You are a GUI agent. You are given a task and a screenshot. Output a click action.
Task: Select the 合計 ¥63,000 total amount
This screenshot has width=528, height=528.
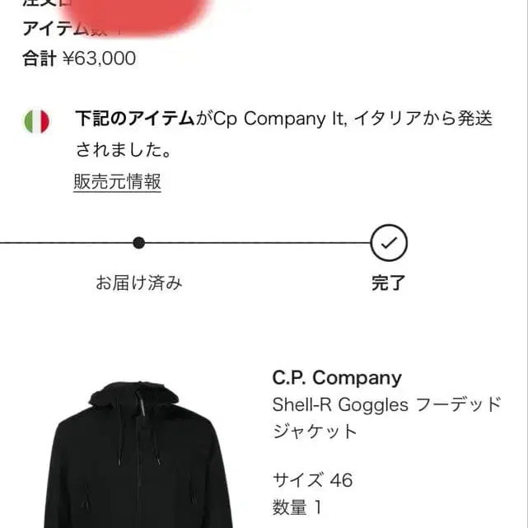tap(79, 58)
